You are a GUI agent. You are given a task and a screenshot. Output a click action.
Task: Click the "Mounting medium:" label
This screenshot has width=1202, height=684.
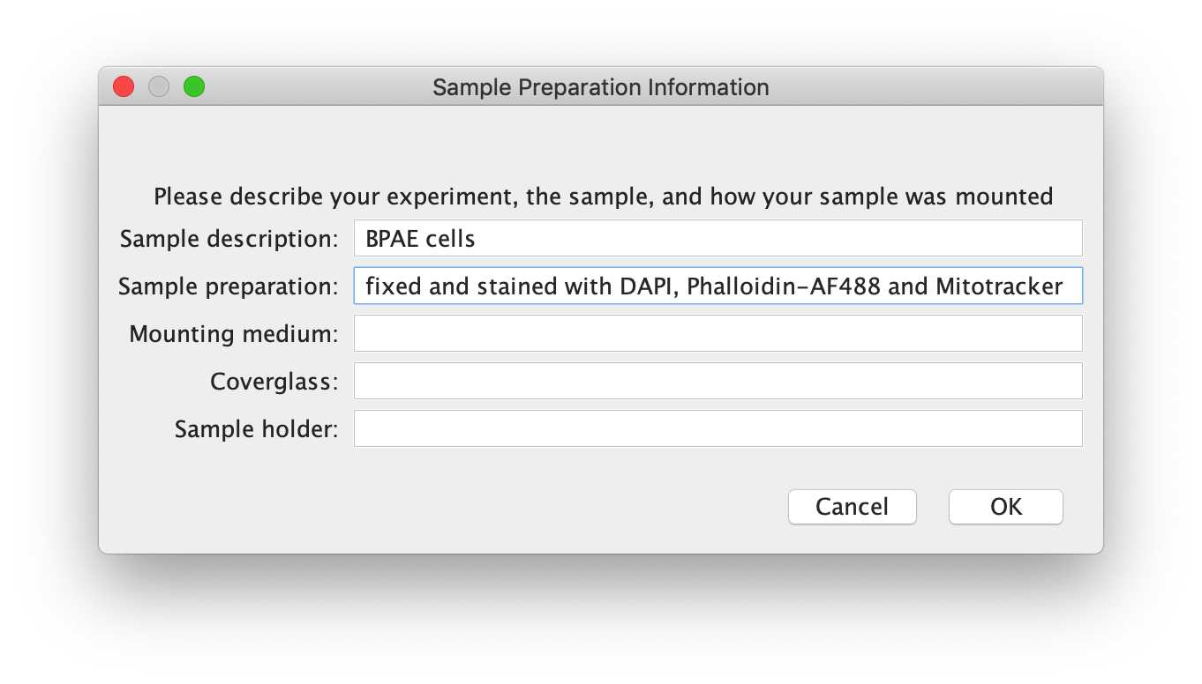[x=234, y=334]
